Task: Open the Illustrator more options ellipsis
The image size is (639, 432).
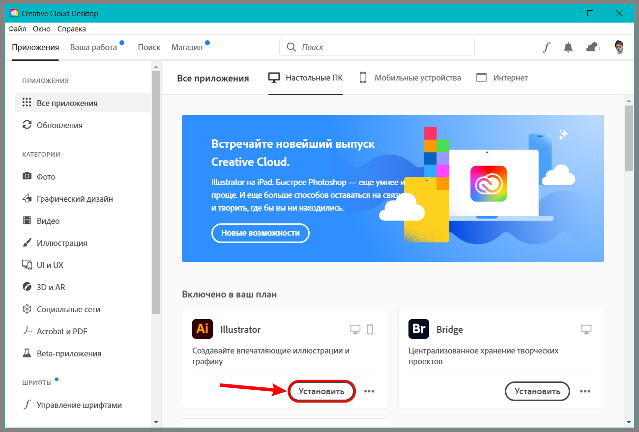Action: point(369,391)
